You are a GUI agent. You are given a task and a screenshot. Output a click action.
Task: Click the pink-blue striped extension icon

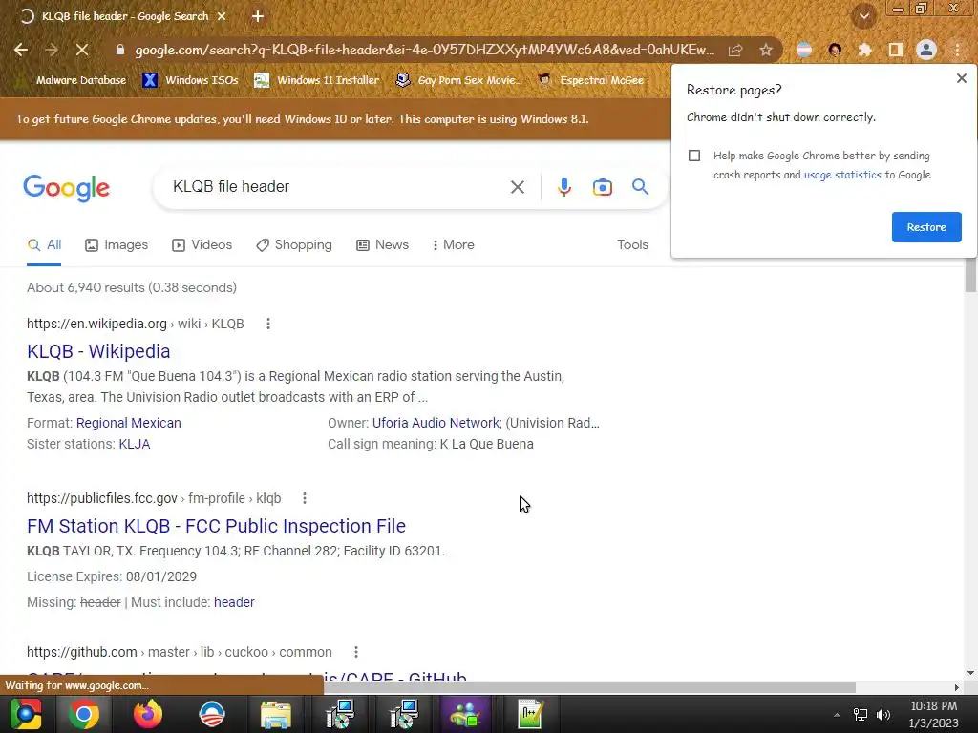point(804,50)
